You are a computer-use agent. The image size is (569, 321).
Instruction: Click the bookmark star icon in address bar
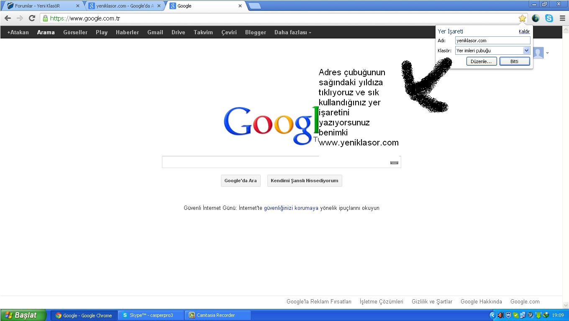522,18
